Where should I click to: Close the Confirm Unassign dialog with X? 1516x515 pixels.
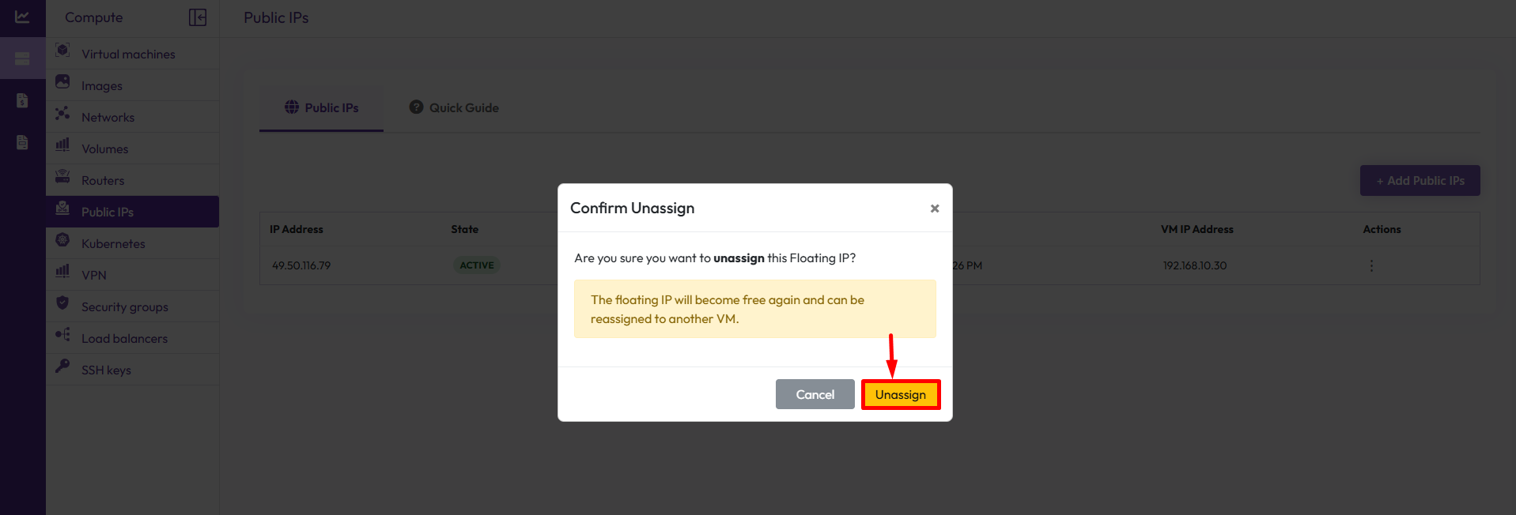click(935, 209)
